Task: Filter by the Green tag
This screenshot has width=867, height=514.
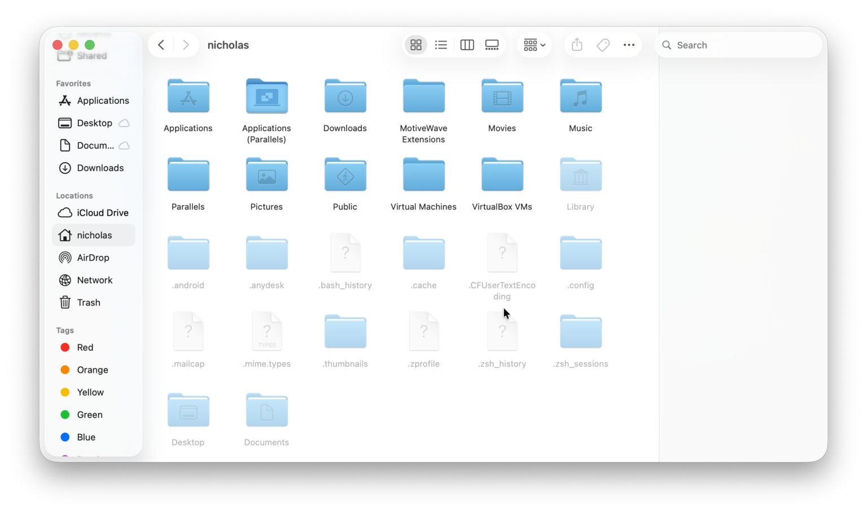Action: pyautogui.click(x=94, y=415)
